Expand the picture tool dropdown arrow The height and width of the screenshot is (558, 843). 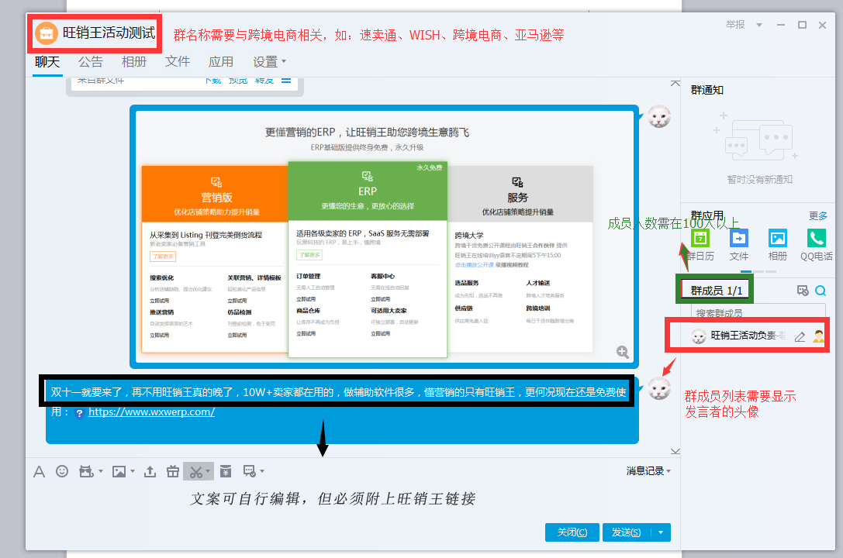pos(133,471)
